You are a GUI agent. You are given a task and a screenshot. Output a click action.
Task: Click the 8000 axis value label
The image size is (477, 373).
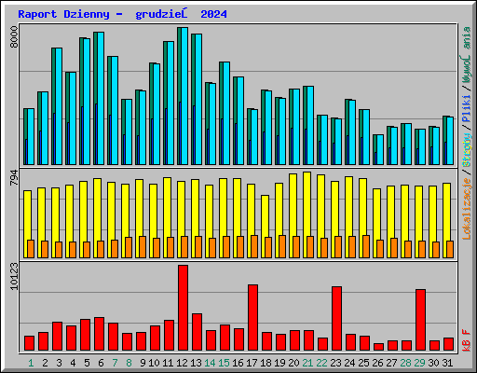(14, 36)
